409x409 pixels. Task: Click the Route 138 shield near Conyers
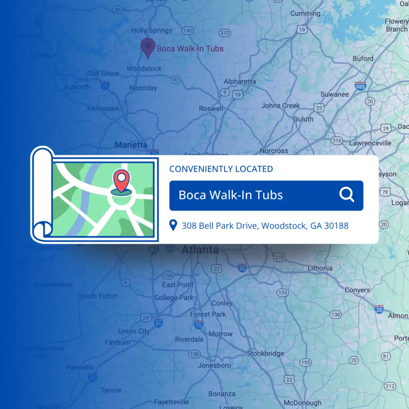[x=336, y=315]
